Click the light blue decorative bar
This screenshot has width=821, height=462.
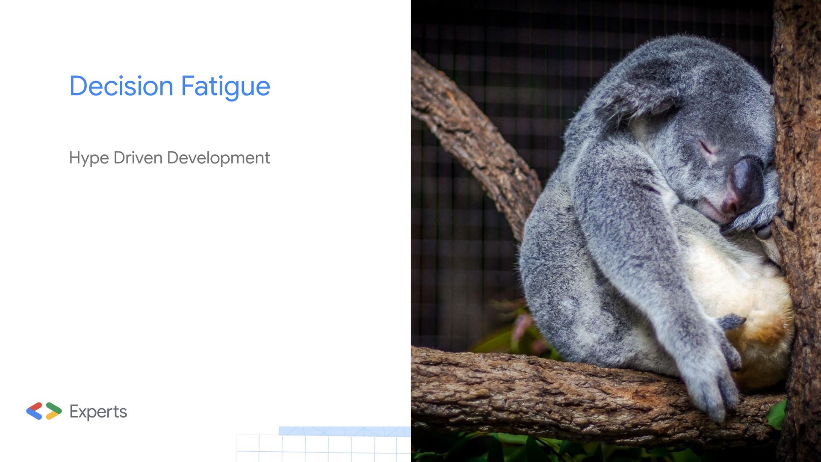click(x=344, y=431)
